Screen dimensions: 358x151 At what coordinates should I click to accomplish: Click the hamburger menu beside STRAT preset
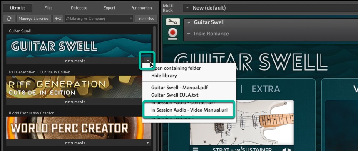(x=195, y=149)
